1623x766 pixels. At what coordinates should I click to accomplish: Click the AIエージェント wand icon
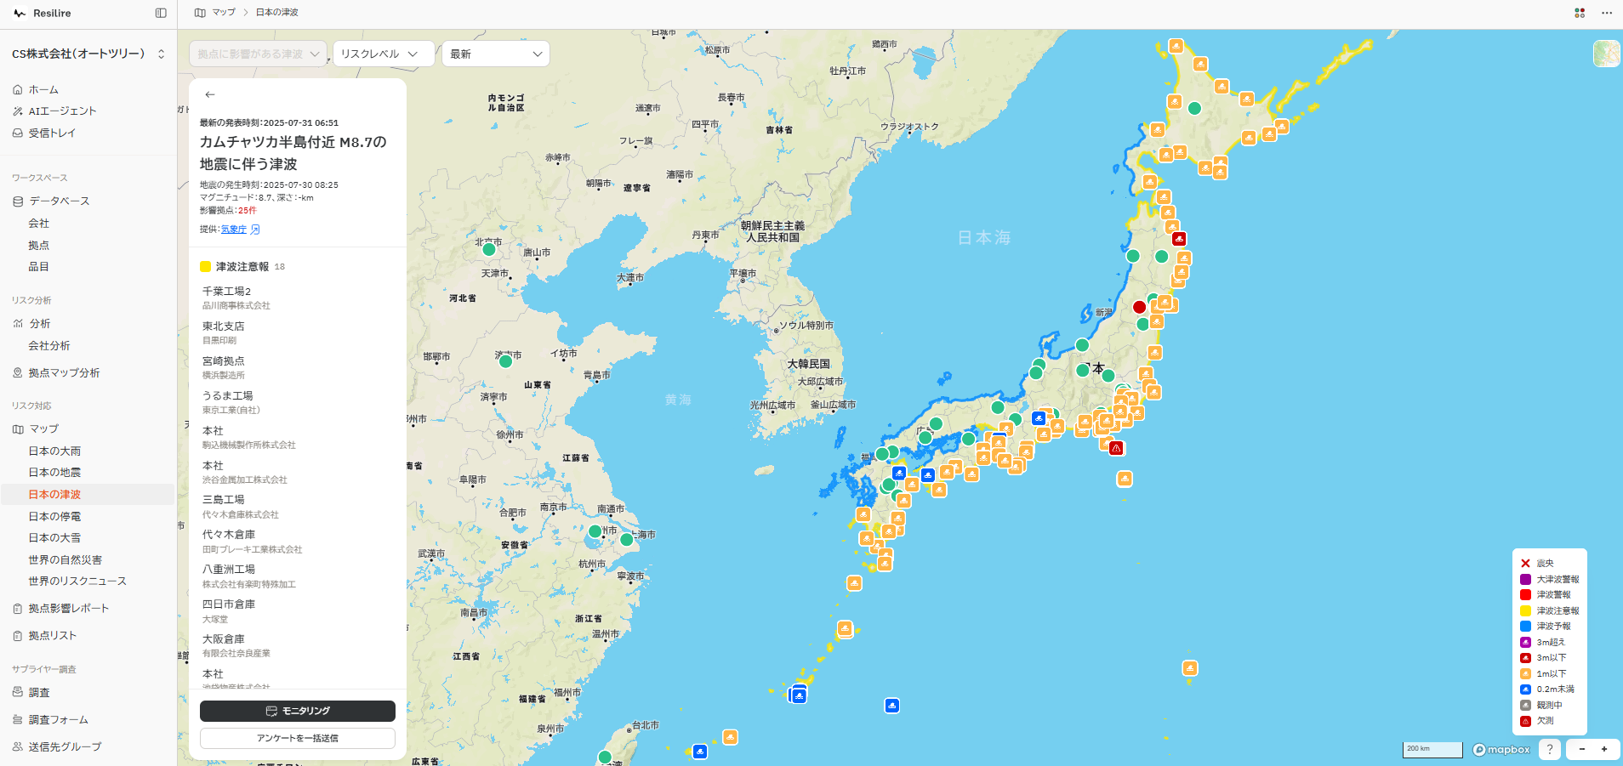point(18,111)
